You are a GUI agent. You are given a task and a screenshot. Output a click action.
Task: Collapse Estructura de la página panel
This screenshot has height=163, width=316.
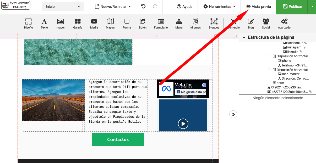click(x=244, y=37)
